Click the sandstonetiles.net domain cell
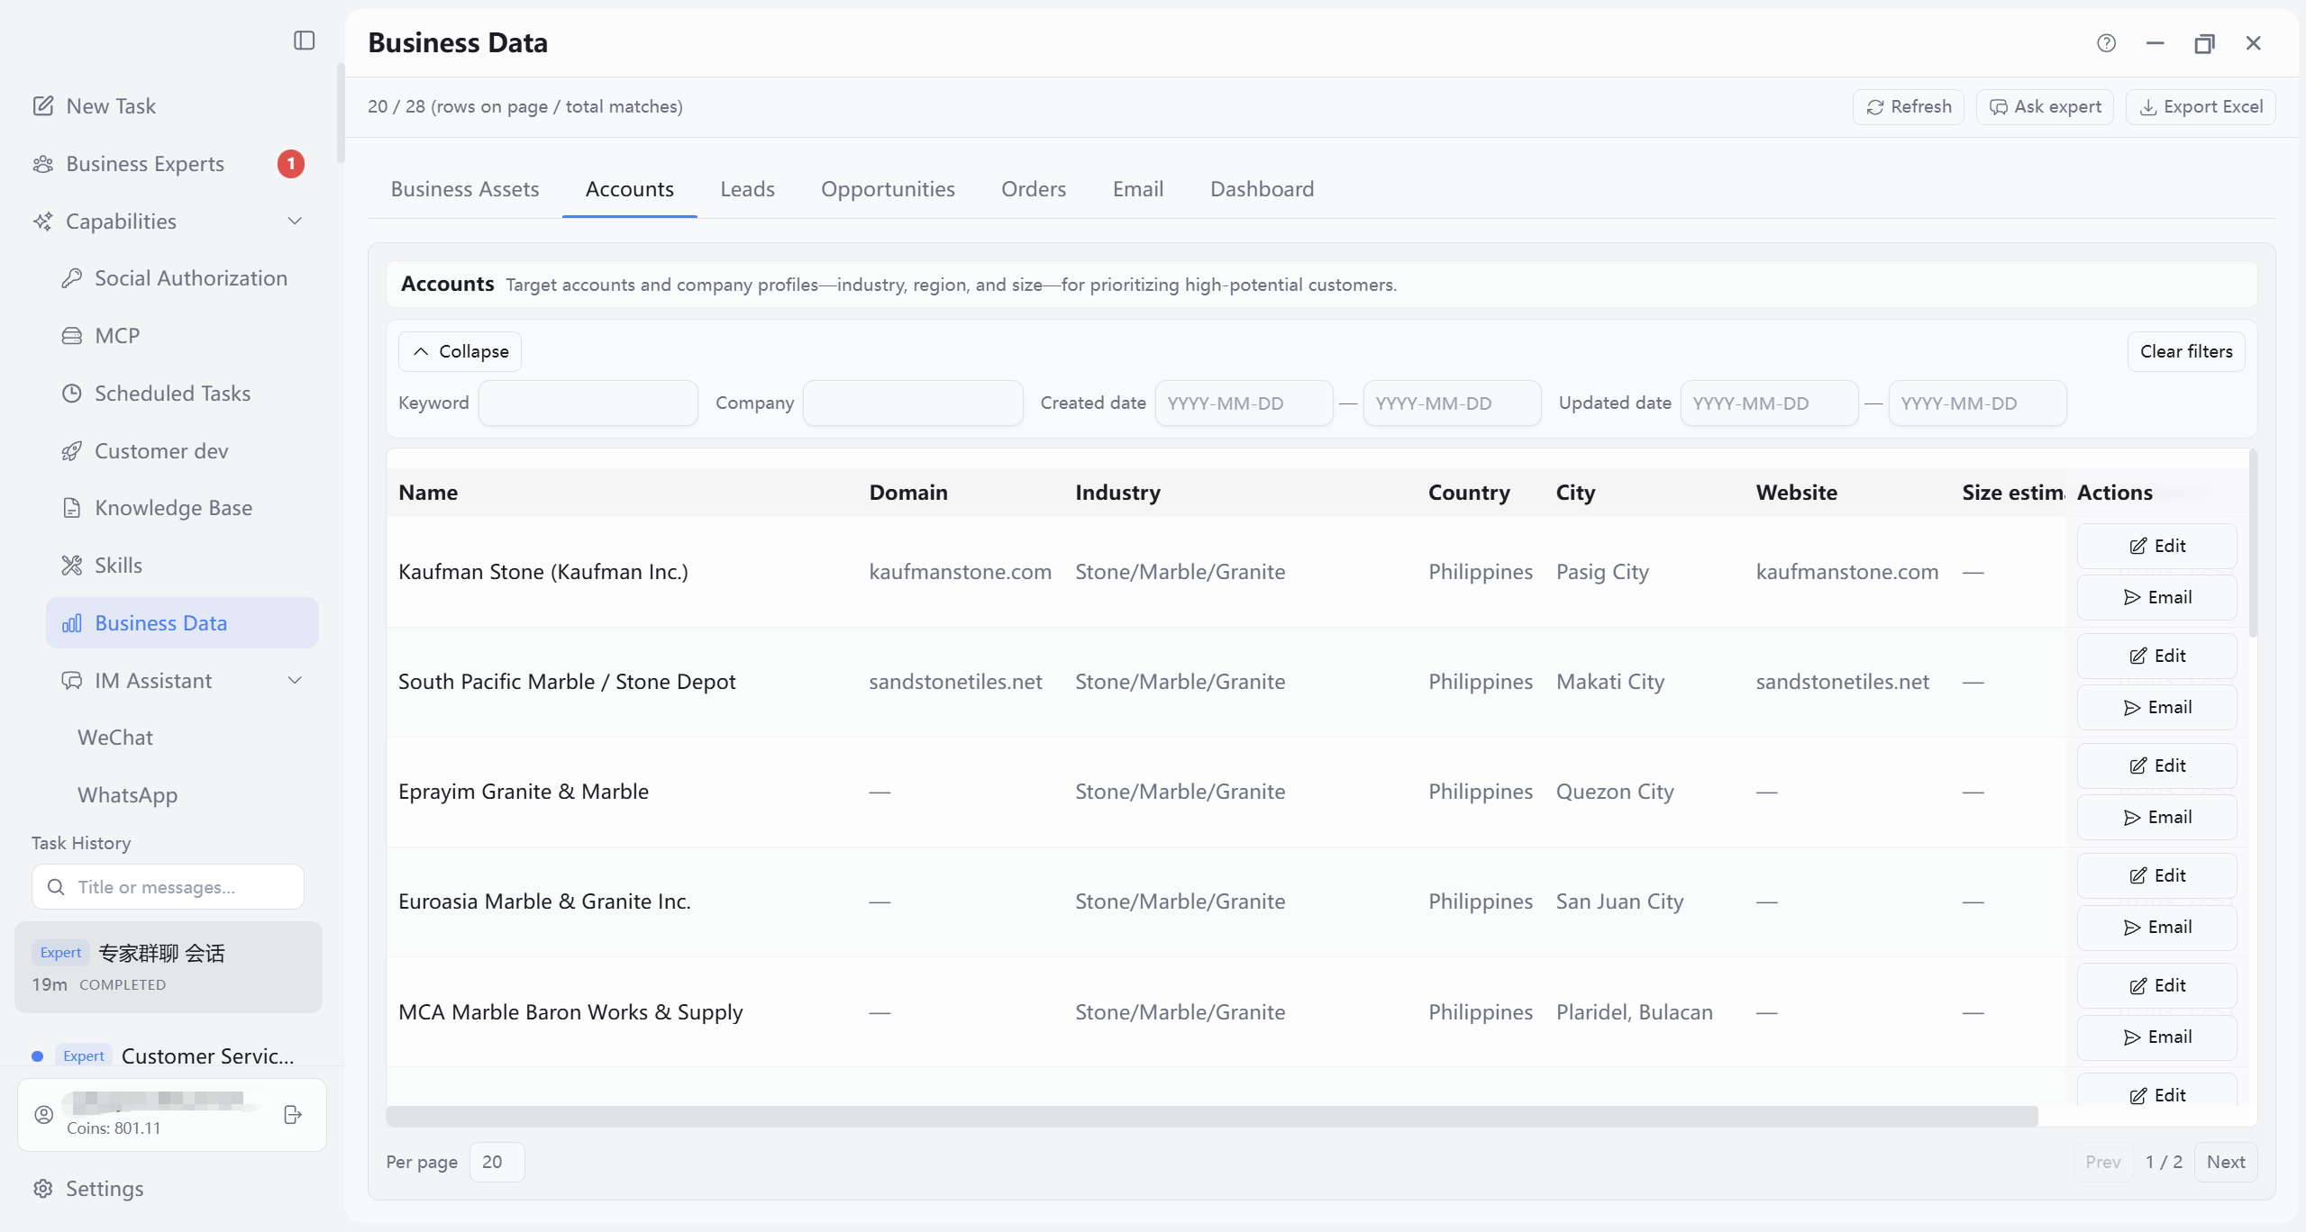 [955, 682]
